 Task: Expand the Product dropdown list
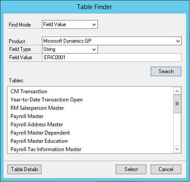click(112, 41)
